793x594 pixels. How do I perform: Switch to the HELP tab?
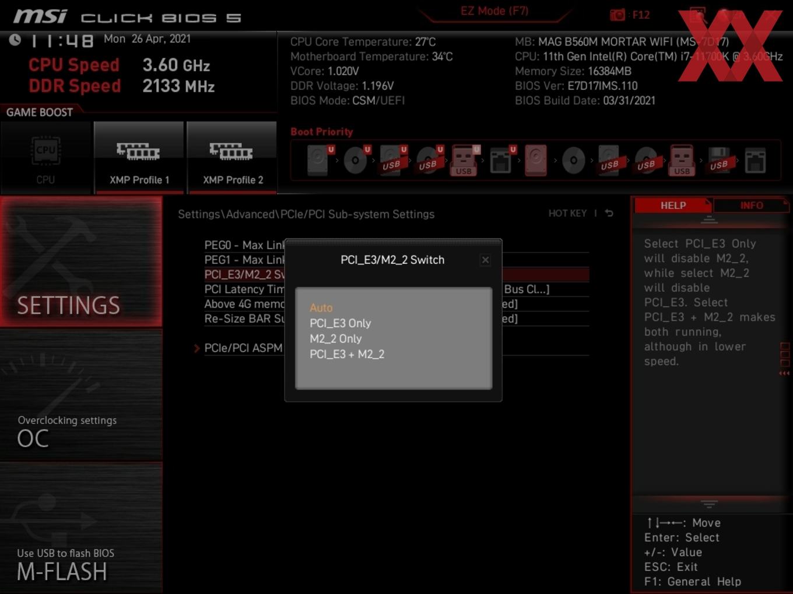click(x=673, y=206)
